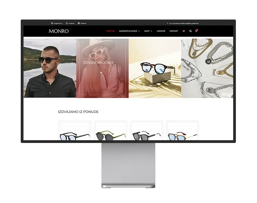
Task: Open the green frame sunglasses product
Action: [x=111, y=130]
